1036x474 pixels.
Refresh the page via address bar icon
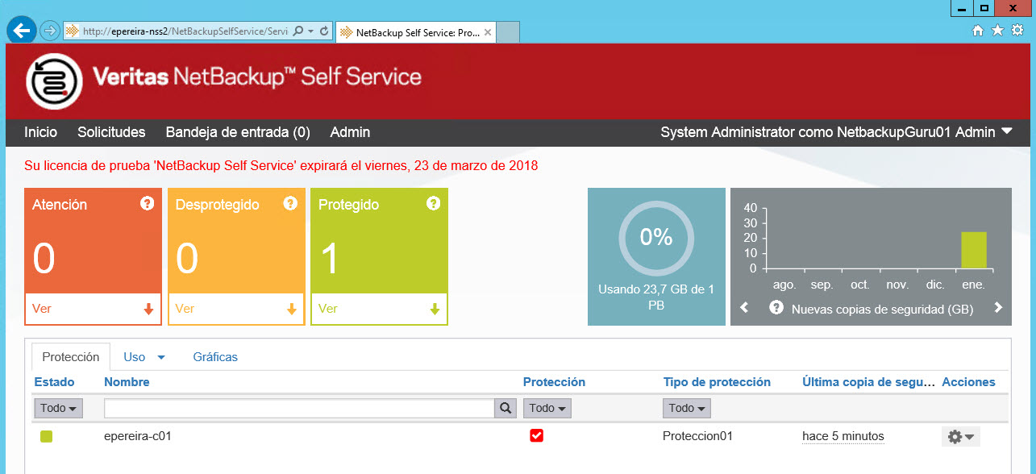point(324,31)
